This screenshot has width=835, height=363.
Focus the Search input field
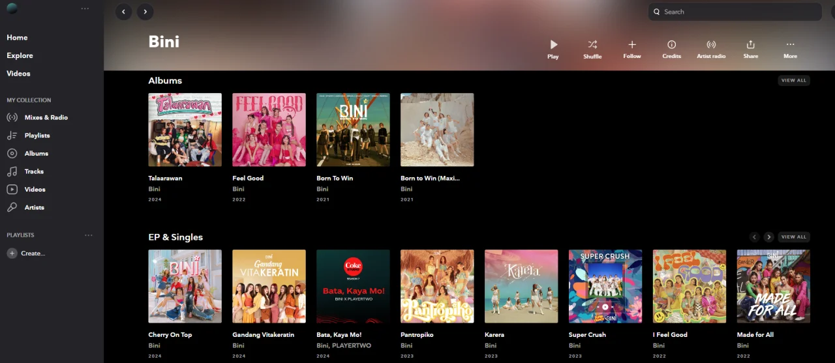coord(735,12)
